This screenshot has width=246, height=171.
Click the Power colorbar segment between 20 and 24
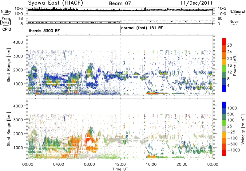[x=224, y=55]
